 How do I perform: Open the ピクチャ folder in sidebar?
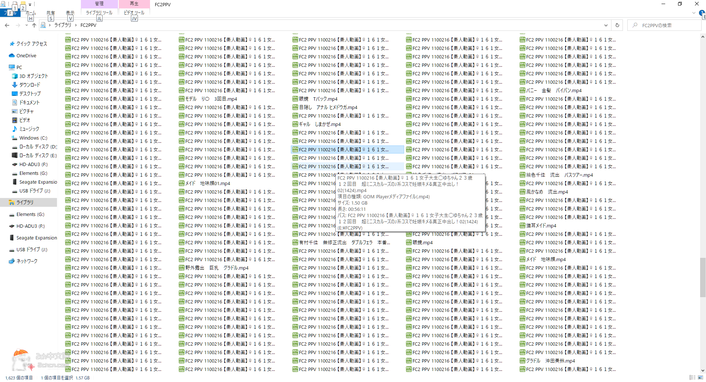tap(23, 111)
